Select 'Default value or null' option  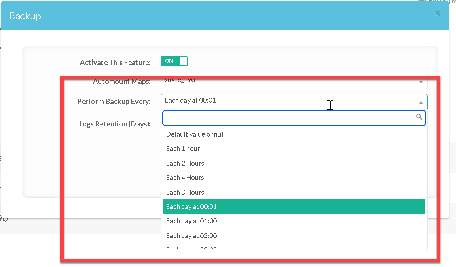(195, 134)
